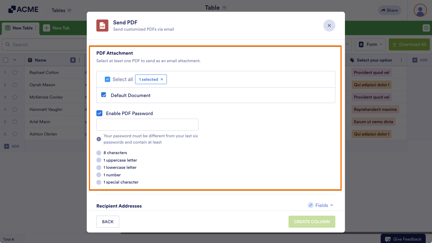The height and width of the screenshot is (243, 432).
Task: Click the link icon beside Fields
Action: (311, 205)
